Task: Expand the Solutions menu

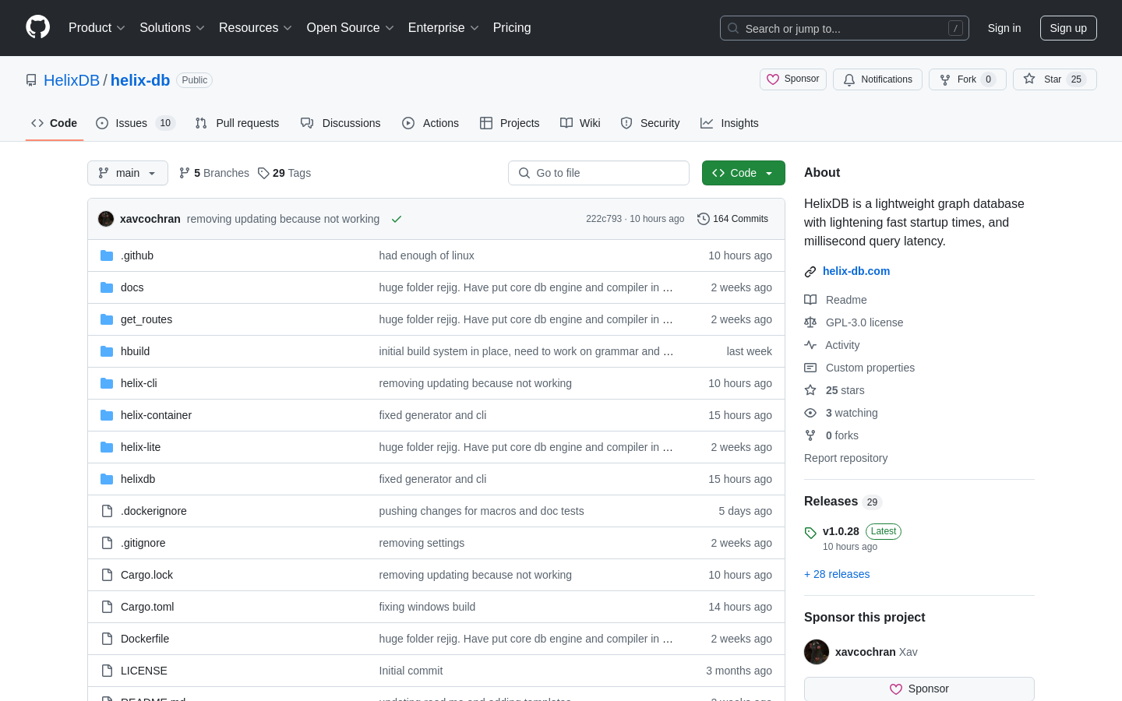Action: pyautogui.click(x=172, y=28)
